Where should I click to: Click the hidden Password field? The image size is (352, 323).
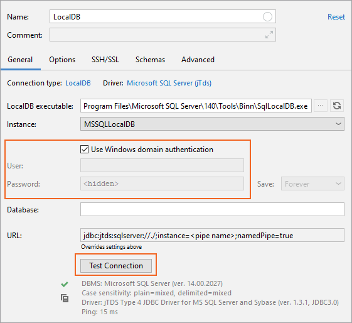(x=162, y=183)
